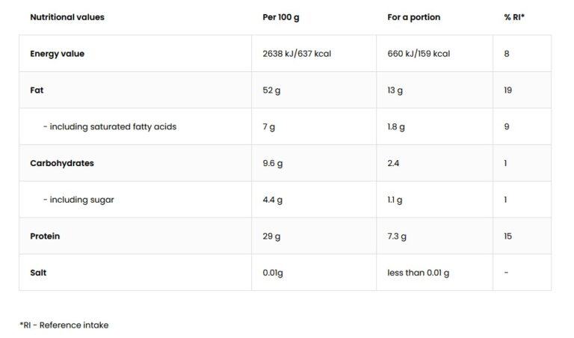Select the Protein row label
This screenshot has height=338, width=574.
(45, 236)
